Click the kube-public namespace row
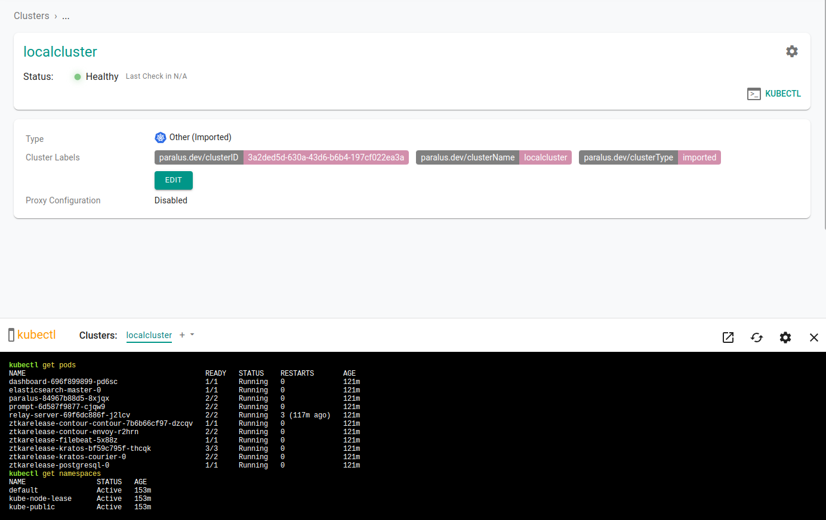Screen dimensions: 826x520 tap(80, 507)
